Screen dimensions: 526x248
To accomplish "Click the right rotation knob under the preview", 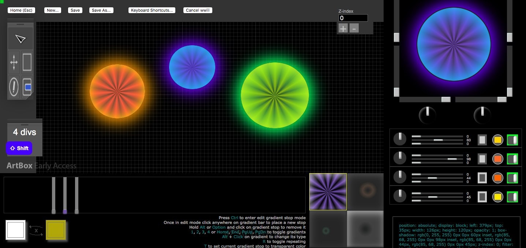I will coord(482,115).
